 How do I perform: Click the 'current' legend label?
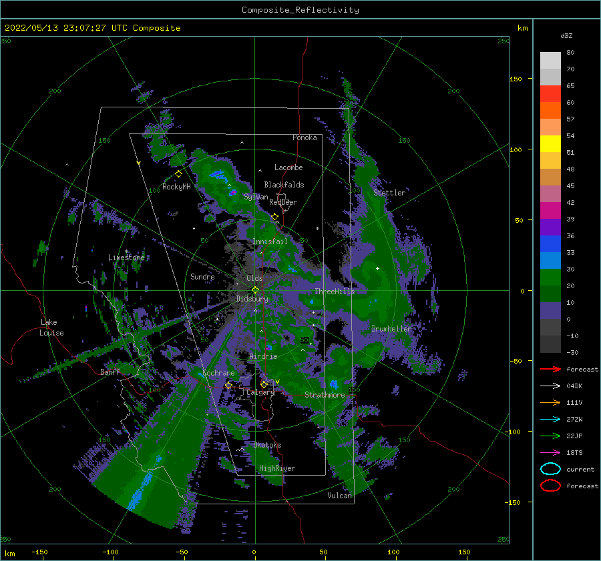click(580, 469)
